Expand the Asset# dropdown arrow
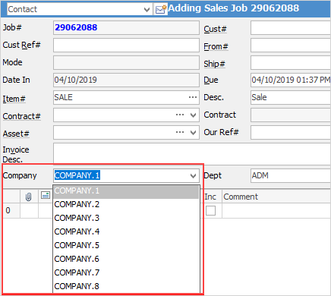The image size is (331, 296). pyautogui.click(x=193, y=133)
